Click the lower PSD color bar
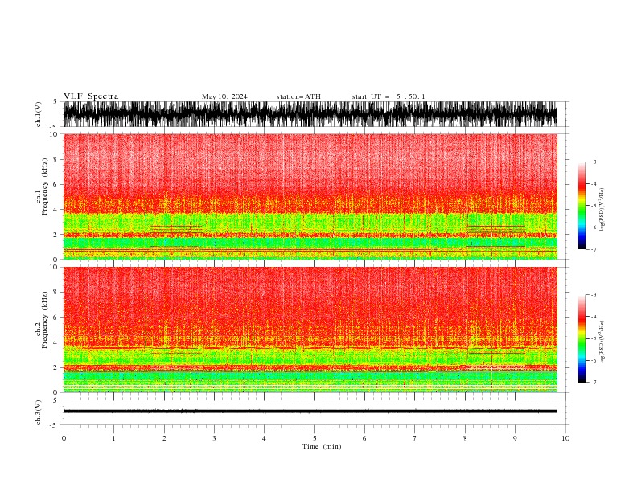637x492 pixels. click(582, 338)
